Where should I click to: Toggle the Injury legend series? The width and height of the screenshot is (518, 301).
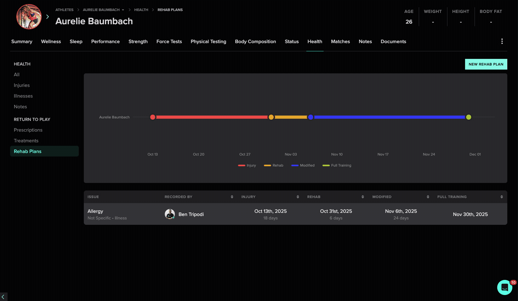click(x=247, y=165)
